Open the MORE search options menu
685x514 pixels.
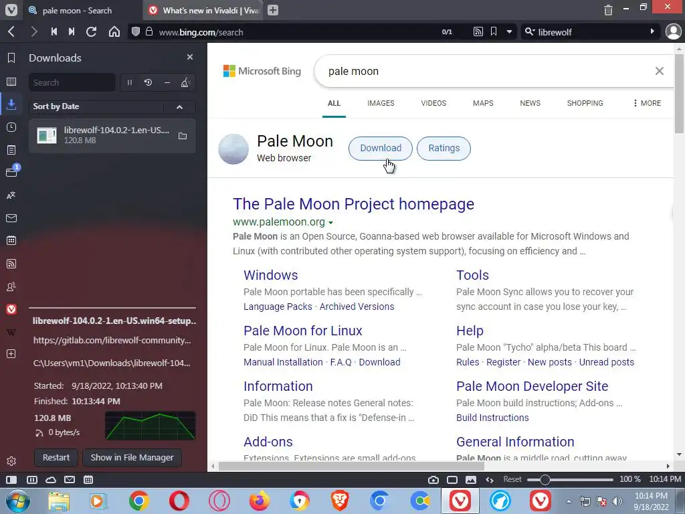pyautogui.click(x=647, y=103)
